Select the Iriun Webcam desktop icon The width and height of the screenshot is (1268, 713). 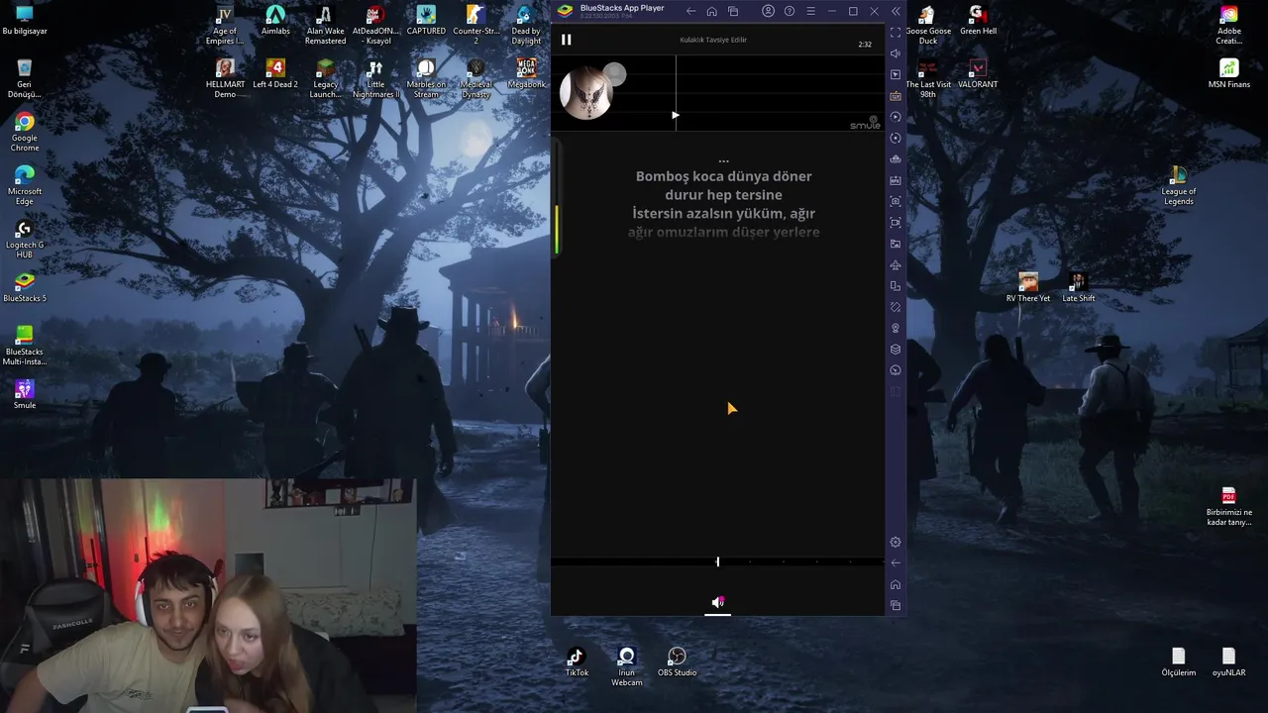[x=626, y=666]
